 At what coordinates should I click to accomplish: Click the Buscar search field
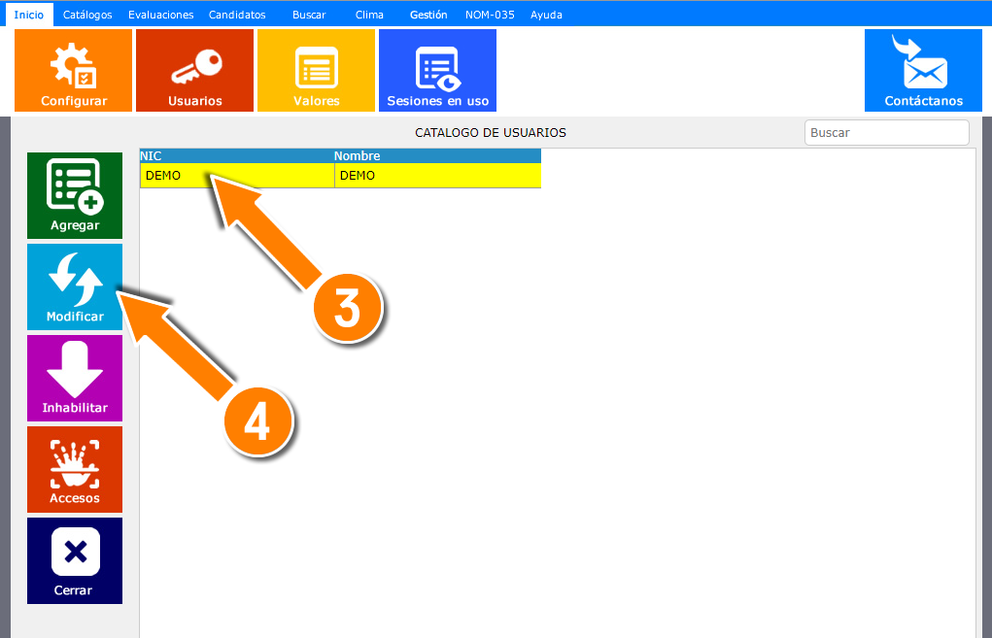(x=886, y=133)
